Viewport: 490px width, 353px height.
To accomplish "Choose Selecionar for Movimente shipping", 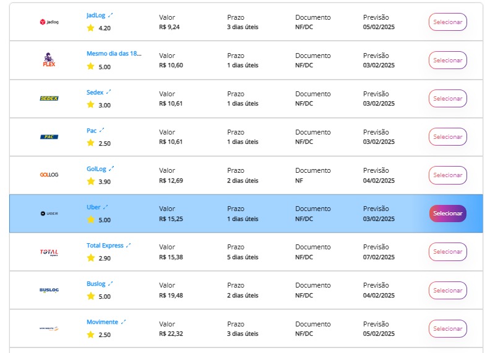I will click(x=447, y=329).
